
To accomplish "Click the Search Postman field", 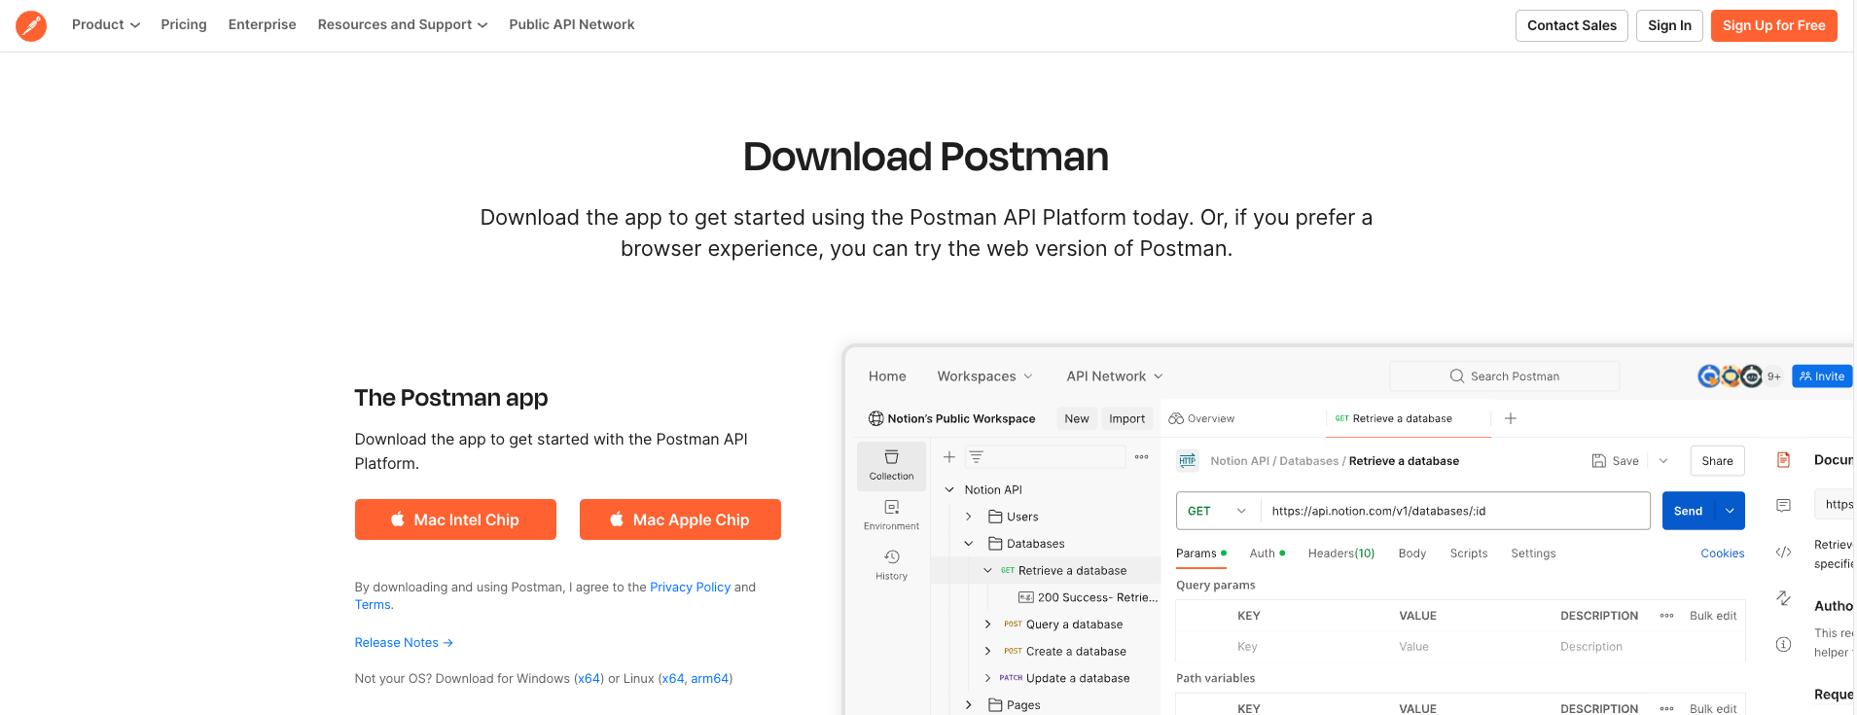I will (1504, 376).
